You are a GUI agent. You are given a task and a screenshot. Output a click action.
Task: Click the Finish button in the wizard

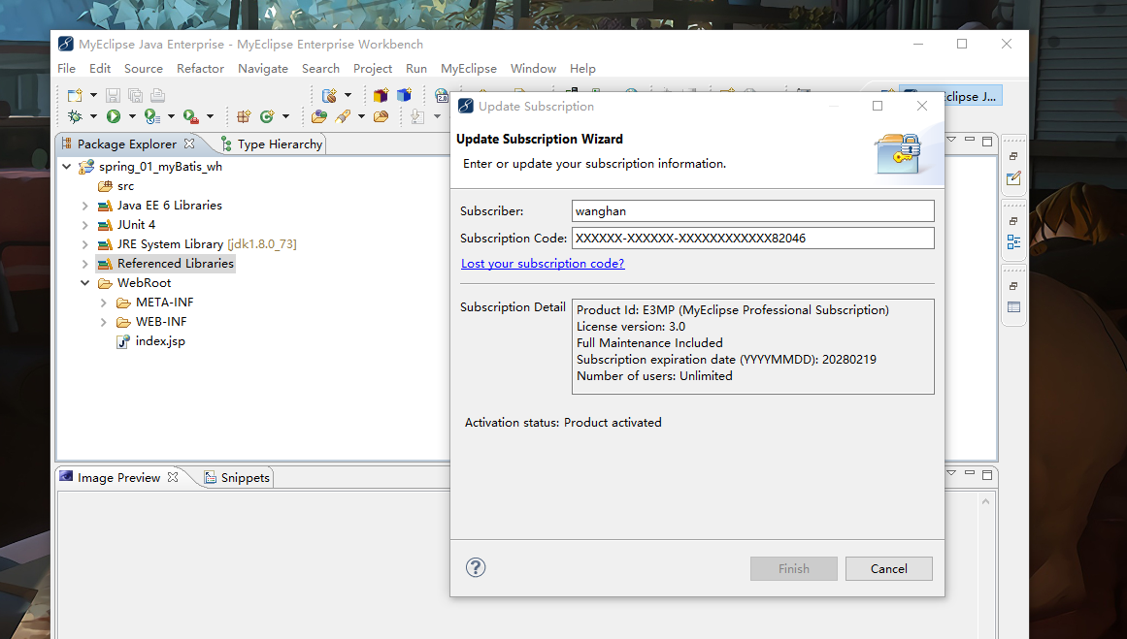click(793, 568)
